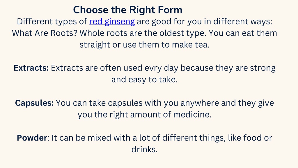The height and width of the screenshot is (168, 298).
Task: Click the words different ways:
Action: (243, 22)
